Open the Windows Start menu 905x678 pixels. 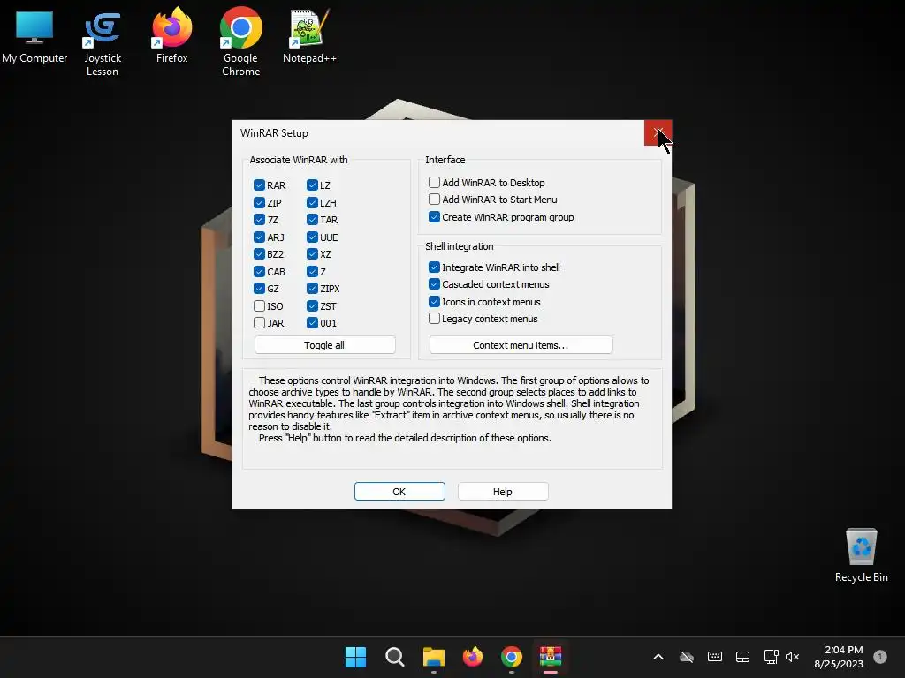(x=355, y=657)
